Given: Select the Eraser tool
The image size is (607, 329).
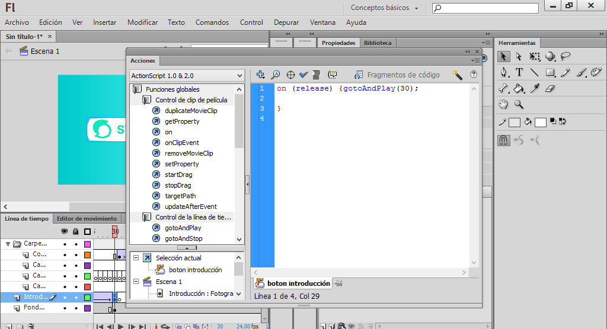Looking at the screenshot, I should coord(550,89).
